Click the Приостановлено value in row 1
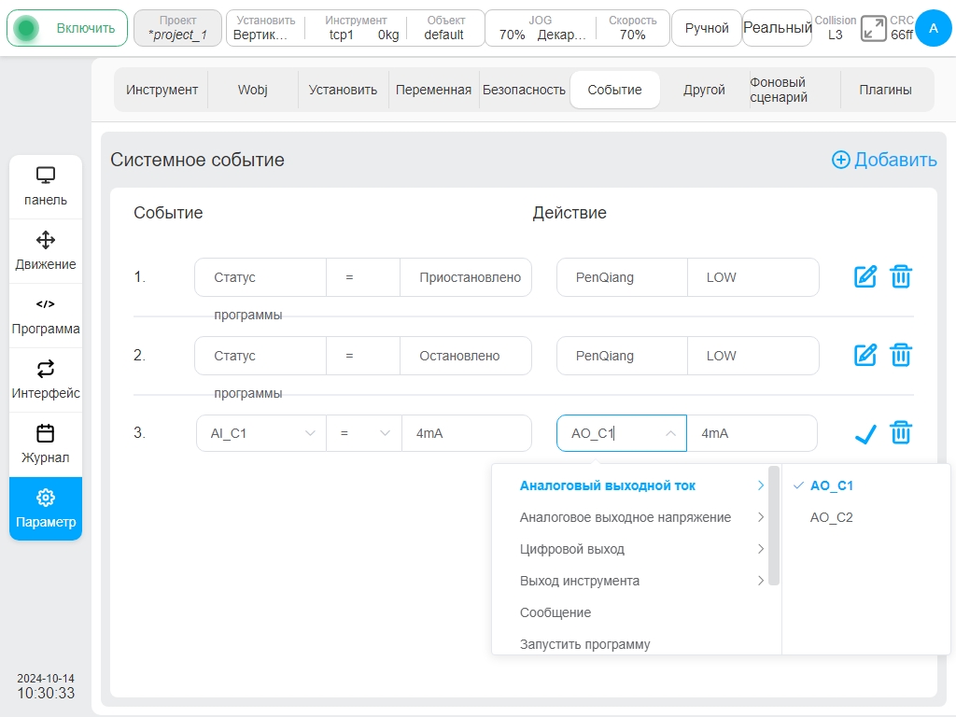 click(x=466, y=277)
